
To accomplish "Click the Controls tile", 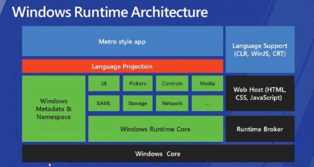I will point(172,84).
